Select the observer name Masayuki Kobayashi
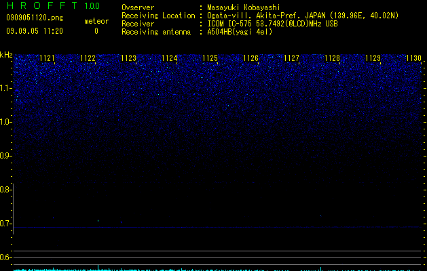427x271 pixels. pos(244,7)
